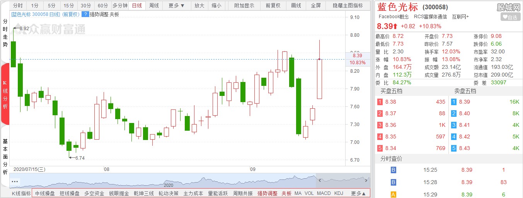Select the MACD indicator
Screen dimensions: 523x198
click(x=324, y=193)
